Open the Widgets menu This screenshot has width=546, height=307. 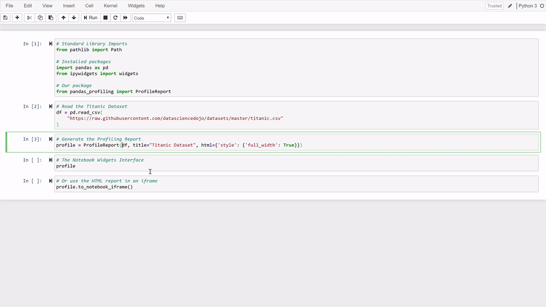point(136,5)
